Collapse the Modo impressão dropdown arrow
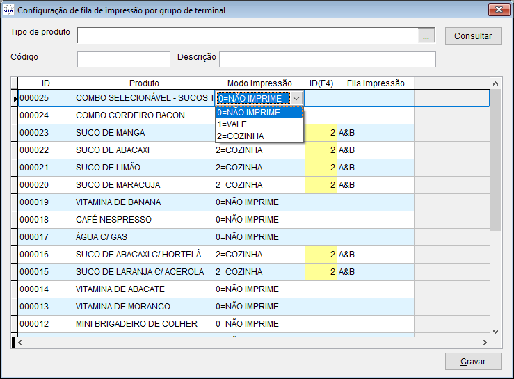This screenshot has height=379, width=514. 296,99
